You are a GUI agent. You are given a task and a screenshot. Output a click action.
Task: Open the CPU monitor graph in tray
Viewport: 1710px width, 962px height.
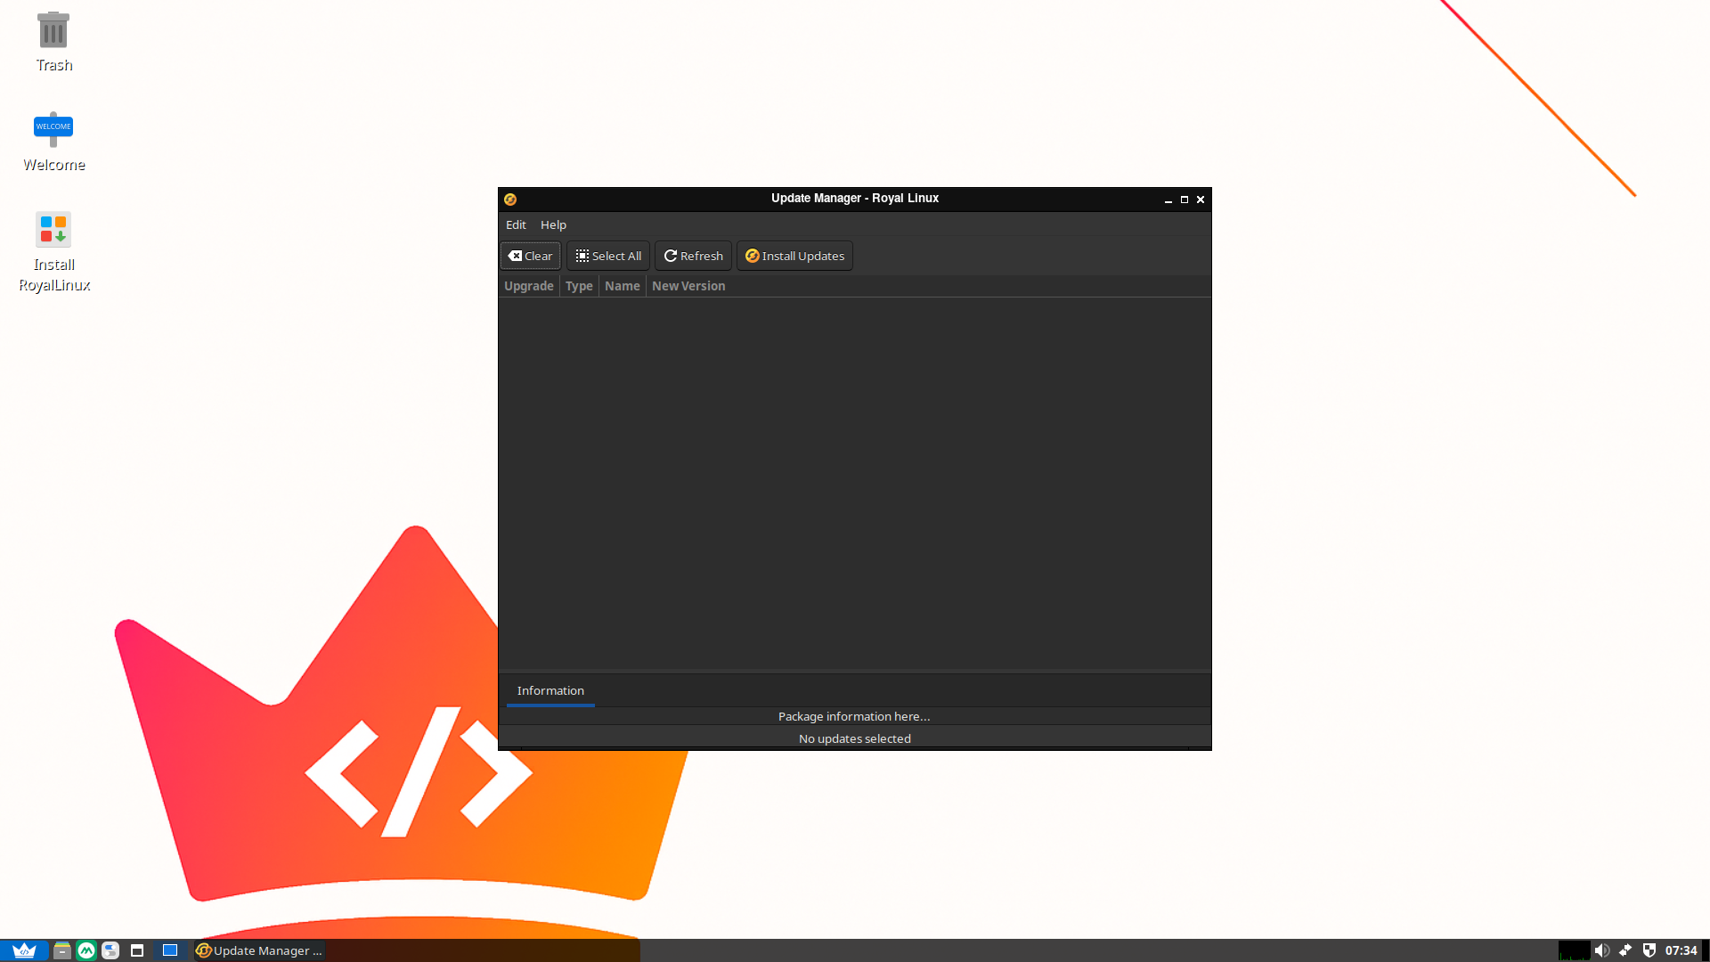point(1574,950)
